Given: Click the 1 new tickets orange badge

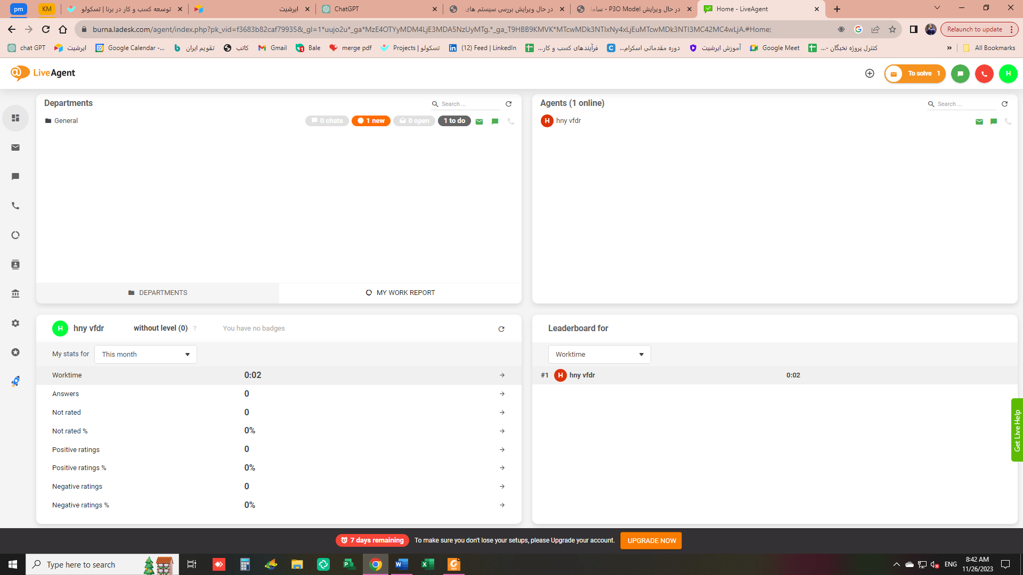Looking at the screenshot, I should click(371, 121).
